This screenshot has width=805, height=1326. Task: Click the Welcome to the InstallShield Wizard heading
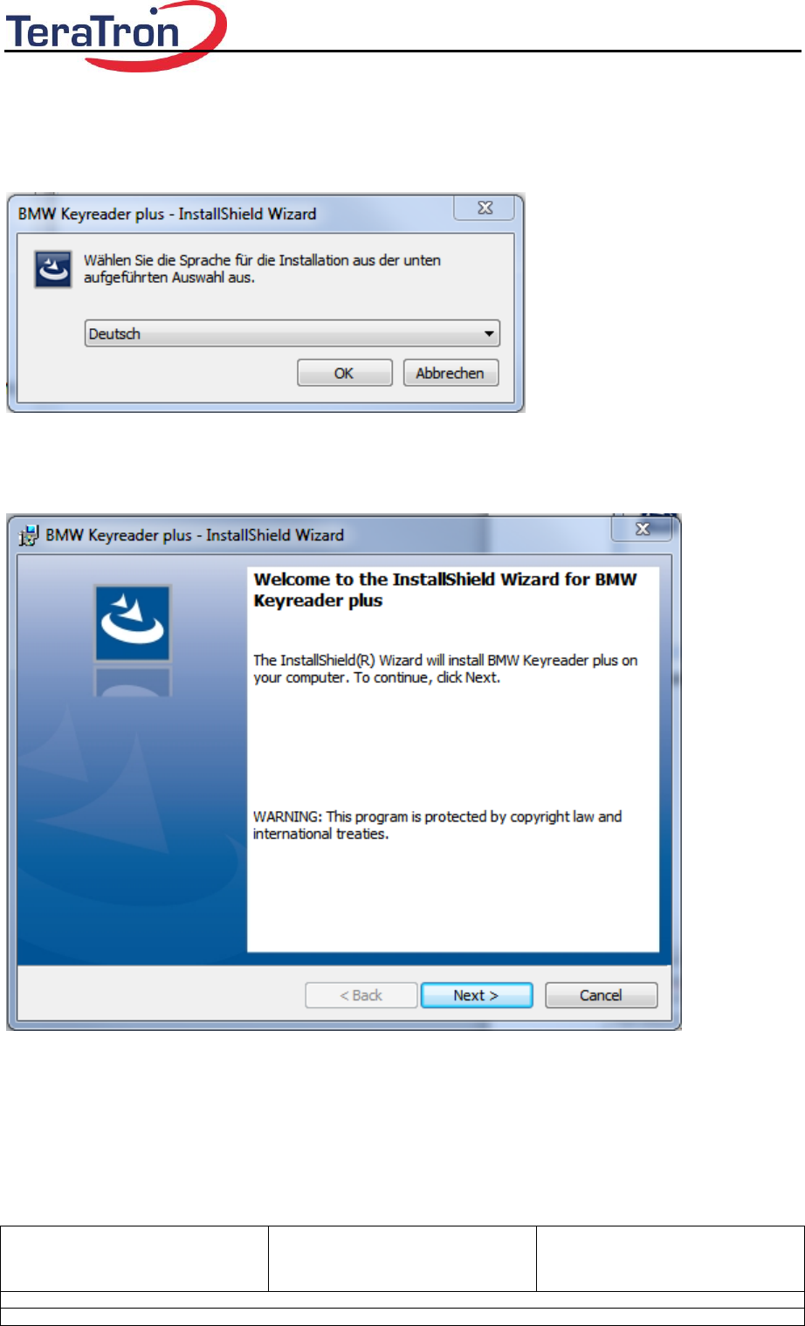tap(445, 590)
